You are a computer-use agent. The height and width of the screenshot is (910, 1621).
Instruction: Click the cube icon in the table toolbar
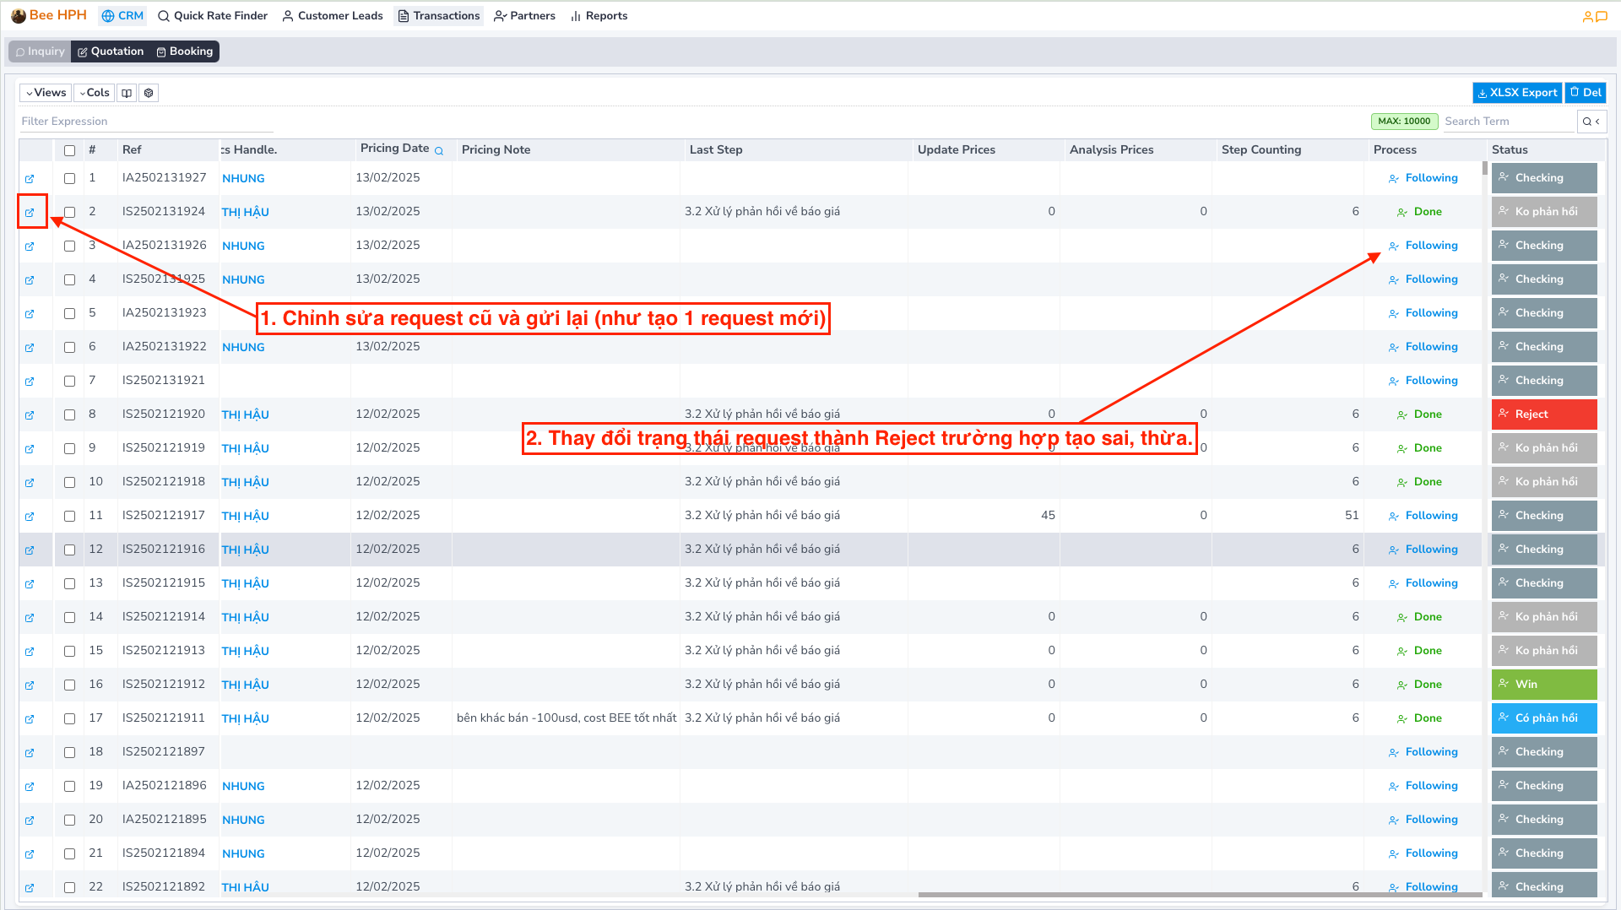coord(149,93)
